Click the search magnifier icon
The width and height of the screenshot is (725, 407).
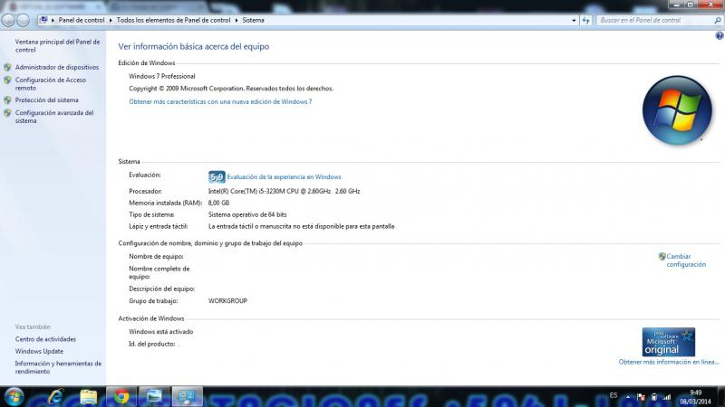point(718,20)
